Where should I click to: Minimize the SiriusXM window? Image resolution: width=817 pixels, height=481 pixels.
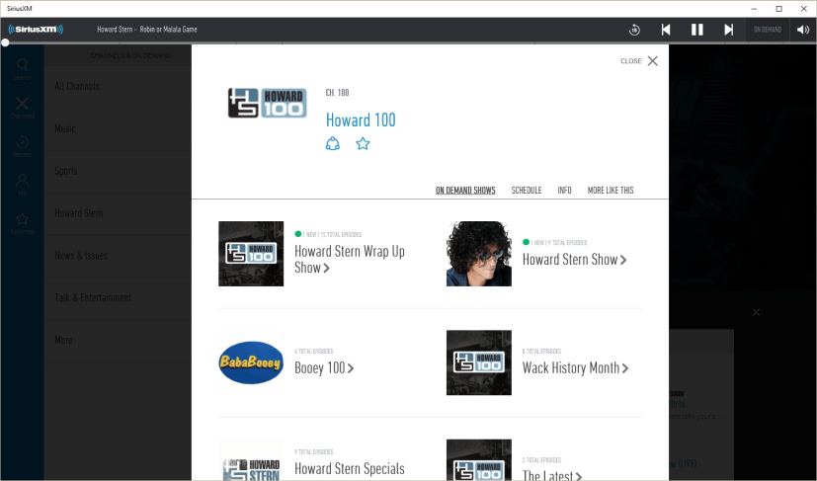tap(754, 9)
